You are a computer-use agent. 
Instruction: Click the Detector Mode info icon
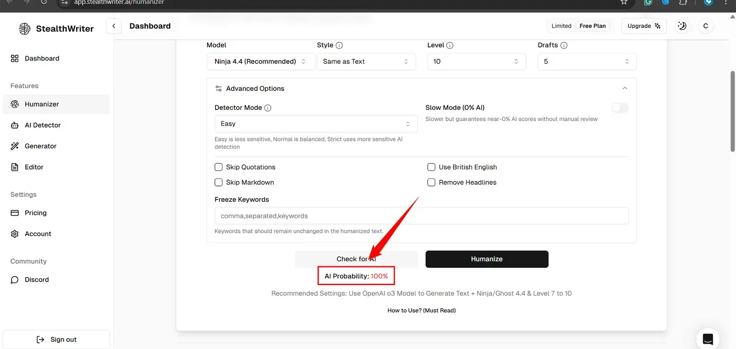pyautogui.click(x=268, y=108)
